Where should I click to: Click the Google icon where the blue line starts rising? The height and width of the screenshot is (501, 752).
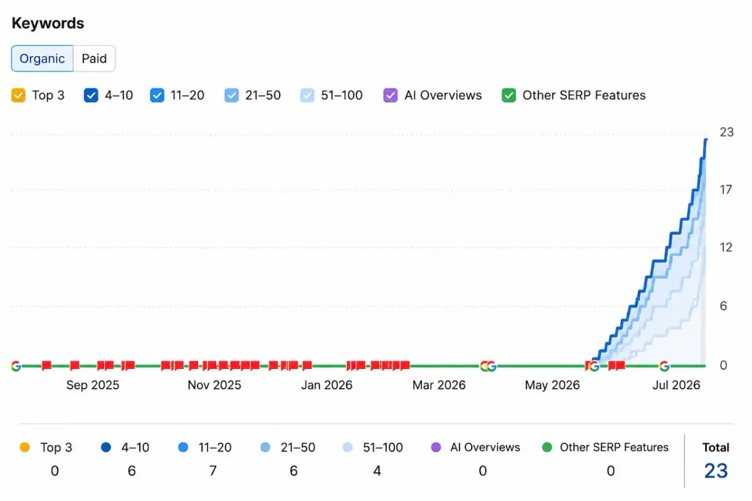click(x=594, y=366)
